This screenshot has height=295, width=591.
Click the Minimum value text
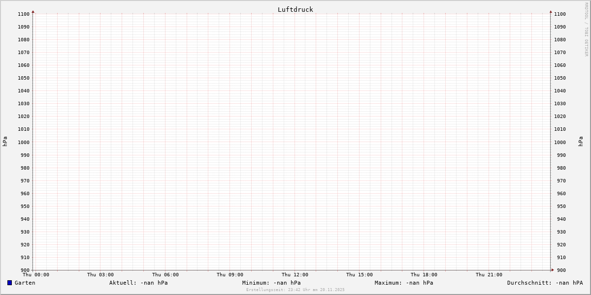coord(271,283)
